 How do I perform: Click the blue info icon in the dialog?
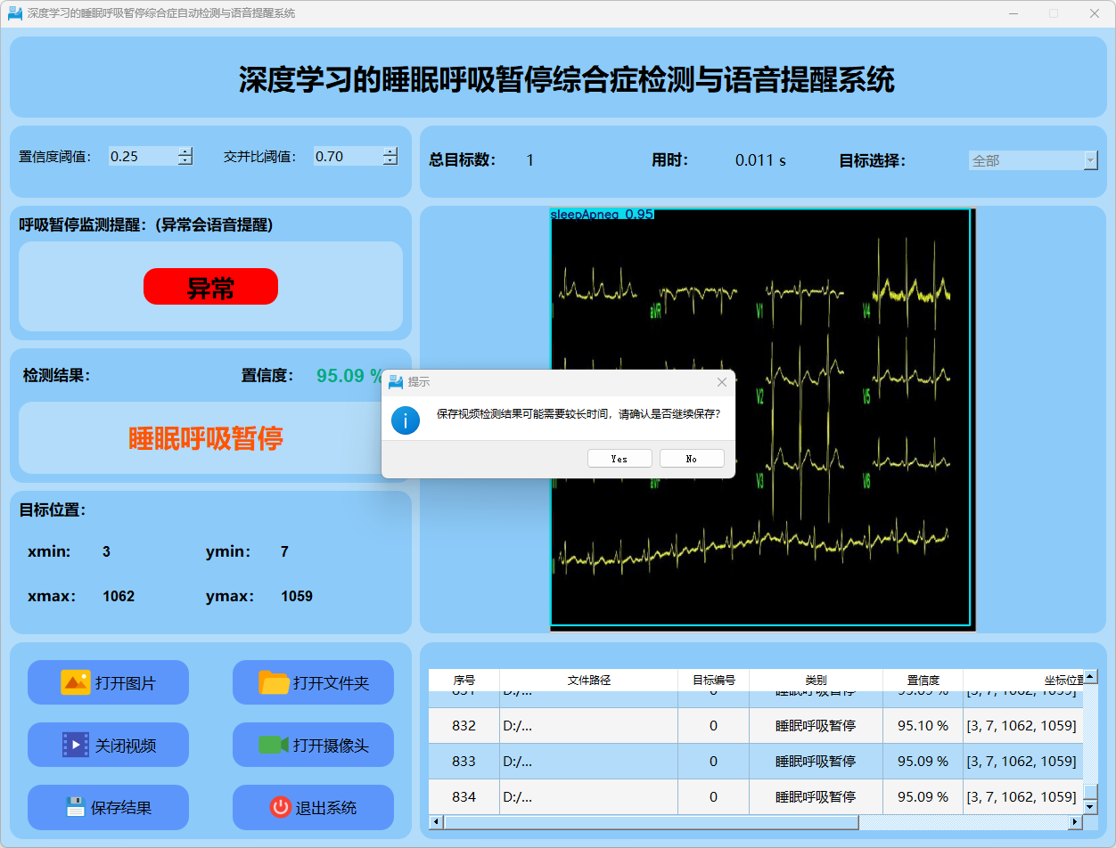[406, 420]
